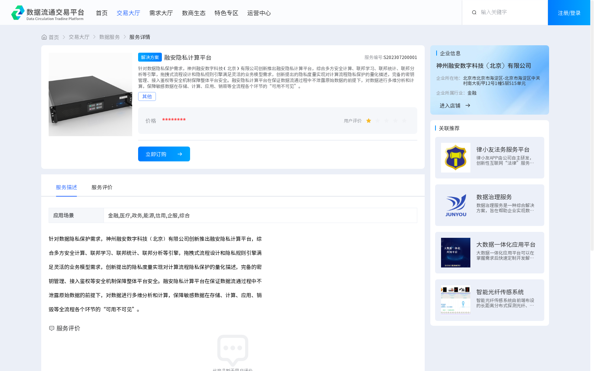Image resolution: width=594 pixels, height=371 pixels.
Task: Select the second rating star
Action: point(378,121)
